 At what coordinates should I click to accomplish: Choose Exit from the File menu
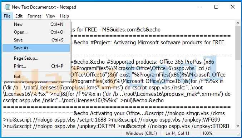(x=36, y=77)
